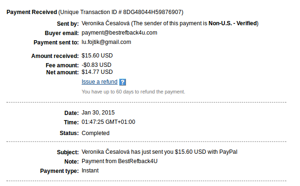Click the Payment type label
Screen dimensions: 300x186
pos(59,171)
